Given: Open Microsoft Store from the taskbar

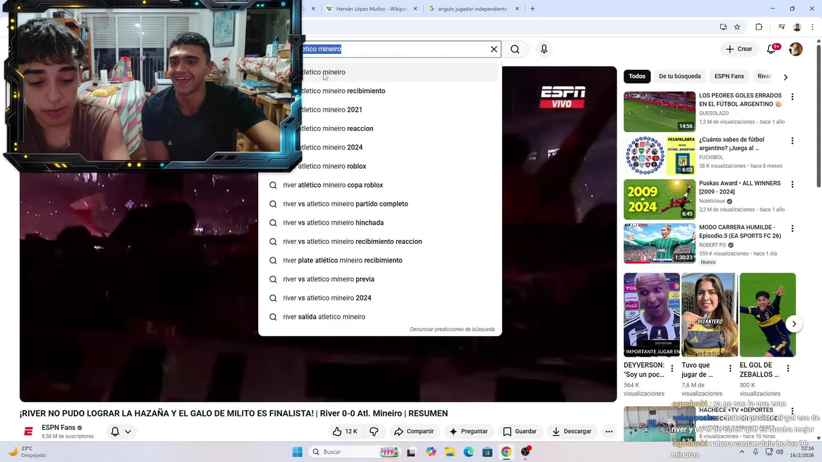Looking at the screenshot, I should (487, 452).
